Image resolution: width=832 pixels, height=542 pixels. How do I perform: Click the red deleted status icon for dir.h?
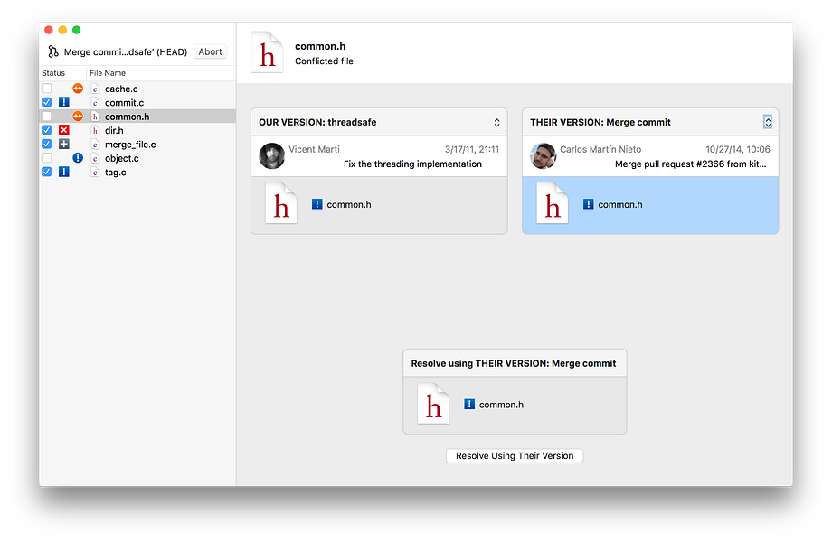[63, 130]
